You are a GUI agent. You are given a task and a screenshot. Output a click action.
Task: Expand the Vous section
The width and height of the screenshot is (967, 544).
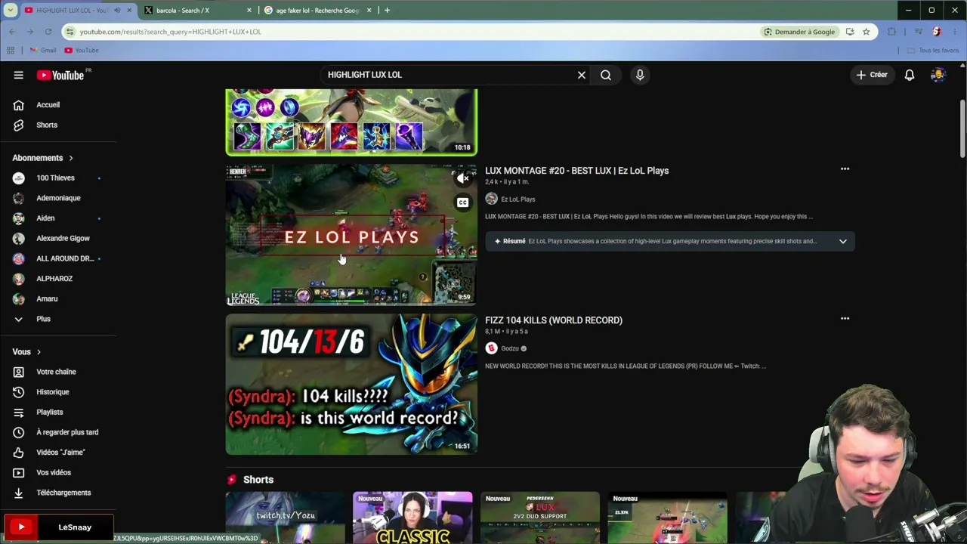(x=26, y=351)
